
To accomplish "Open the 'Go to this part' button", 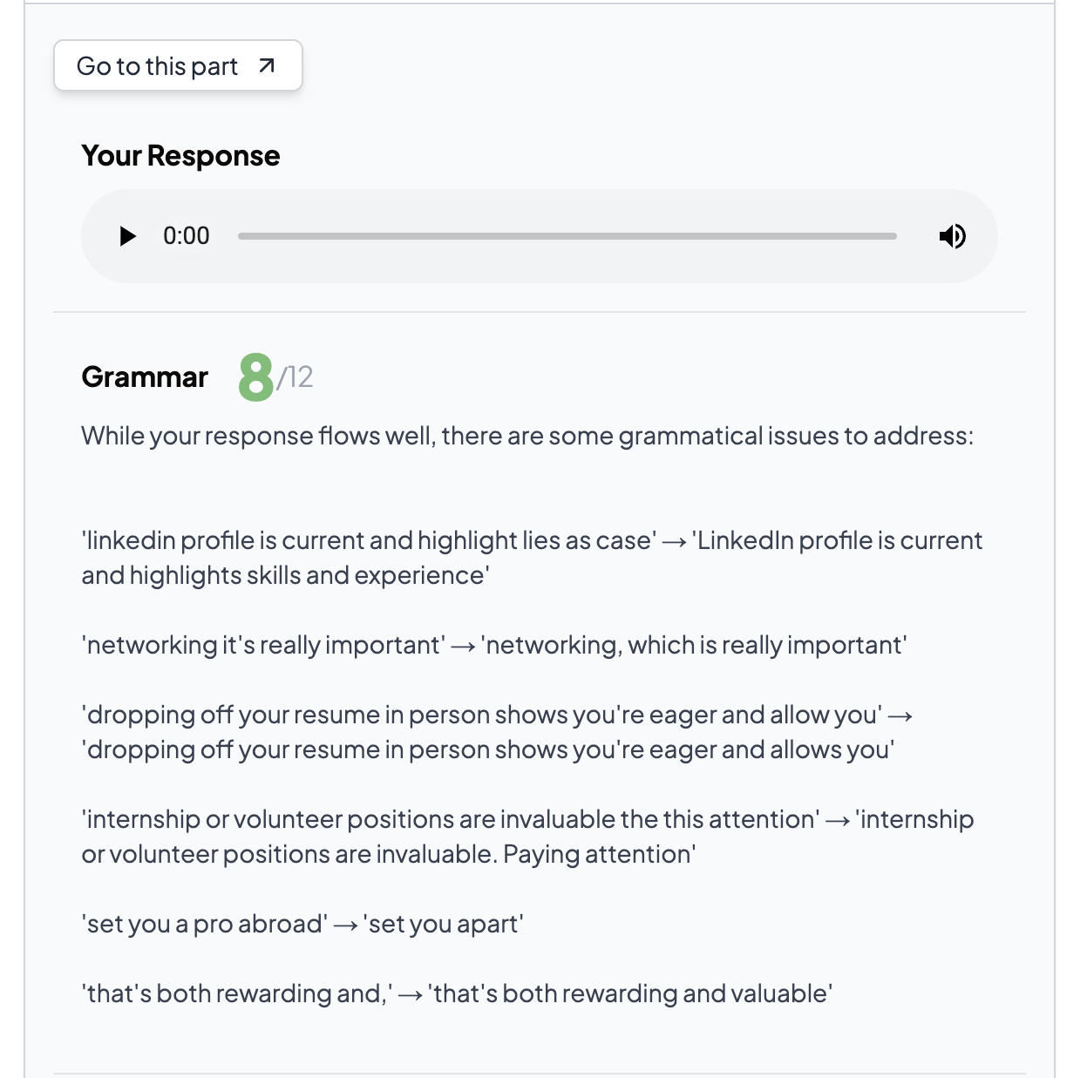I will tap(177, 65).
